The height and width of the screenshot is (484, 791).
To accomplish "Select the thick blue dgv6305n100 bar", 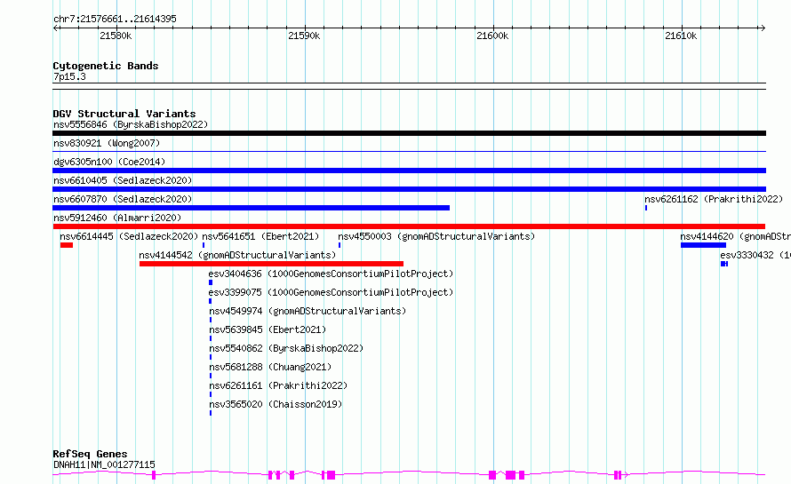I will [409, 171].
